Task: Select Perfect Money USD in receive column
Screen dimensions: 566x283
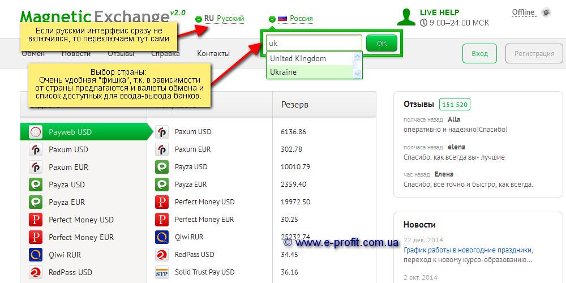Action: [x=205, y=202]
